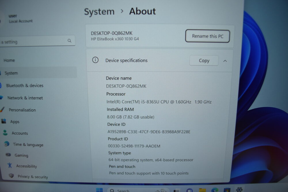
Task: Open the purple chat app on taskbar
Action: click(x=190, y=190)
